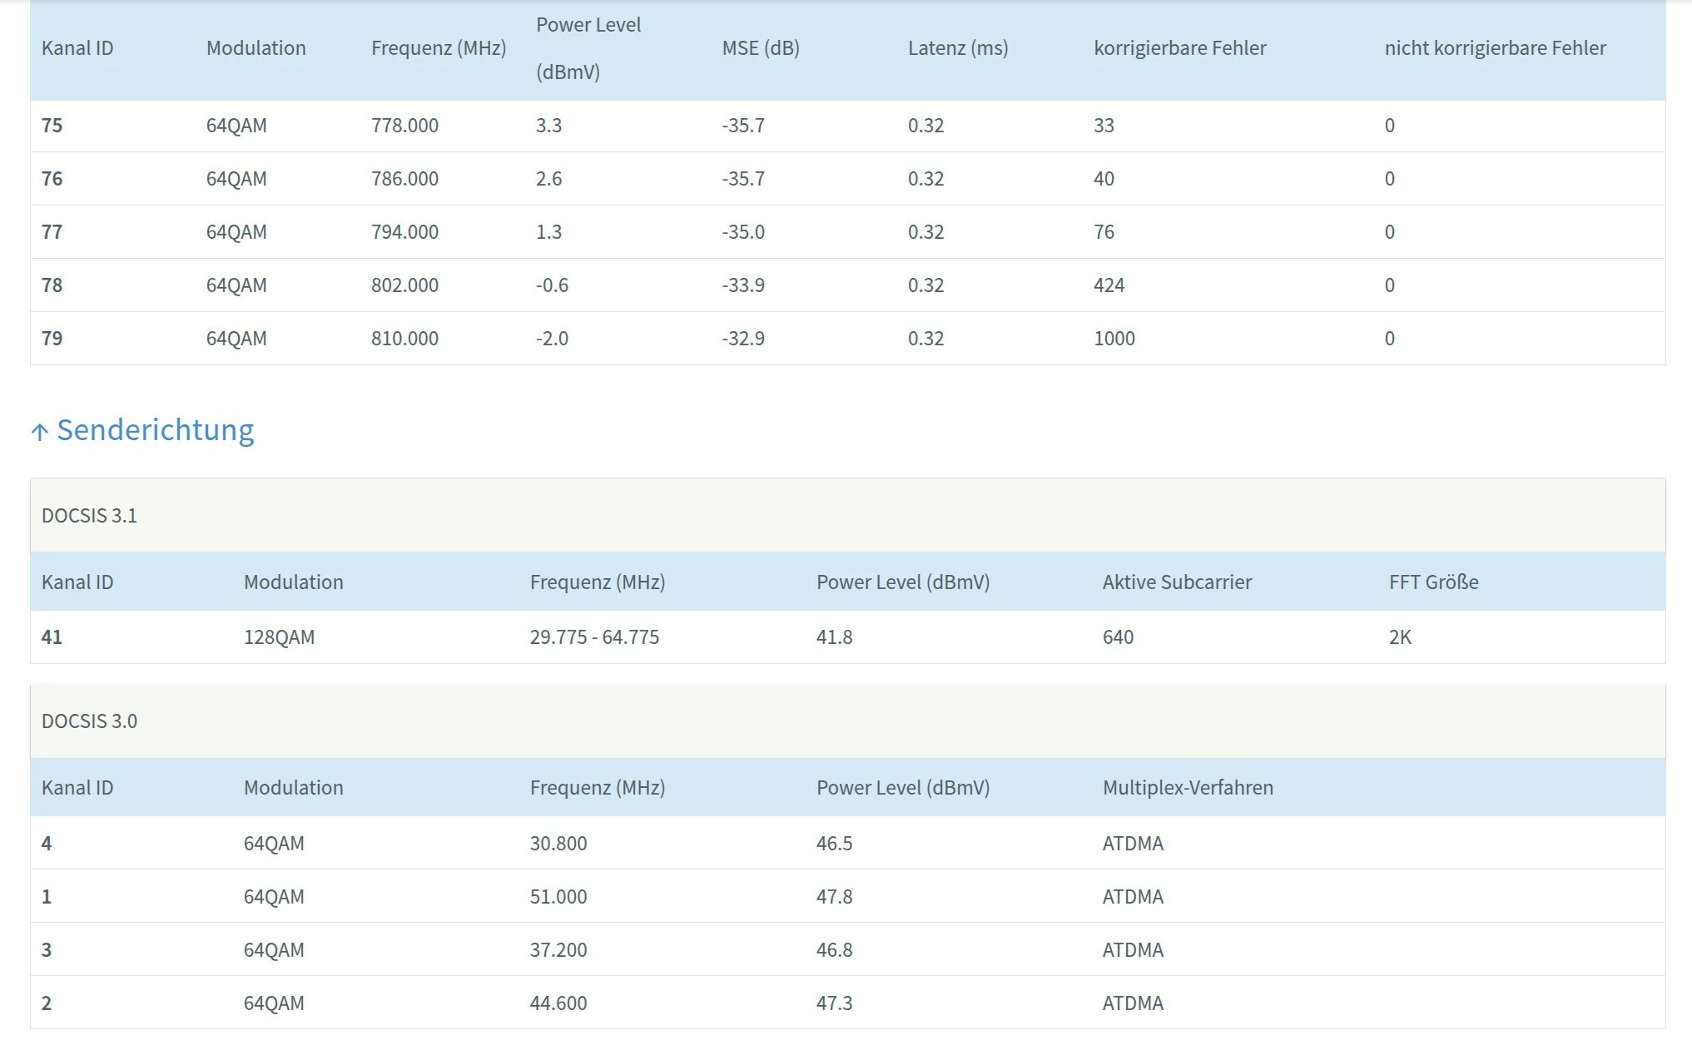Click the 29.775 - 64.775 frequency range
Screen dimensions: 1692x1060
(x=594, y=637)
